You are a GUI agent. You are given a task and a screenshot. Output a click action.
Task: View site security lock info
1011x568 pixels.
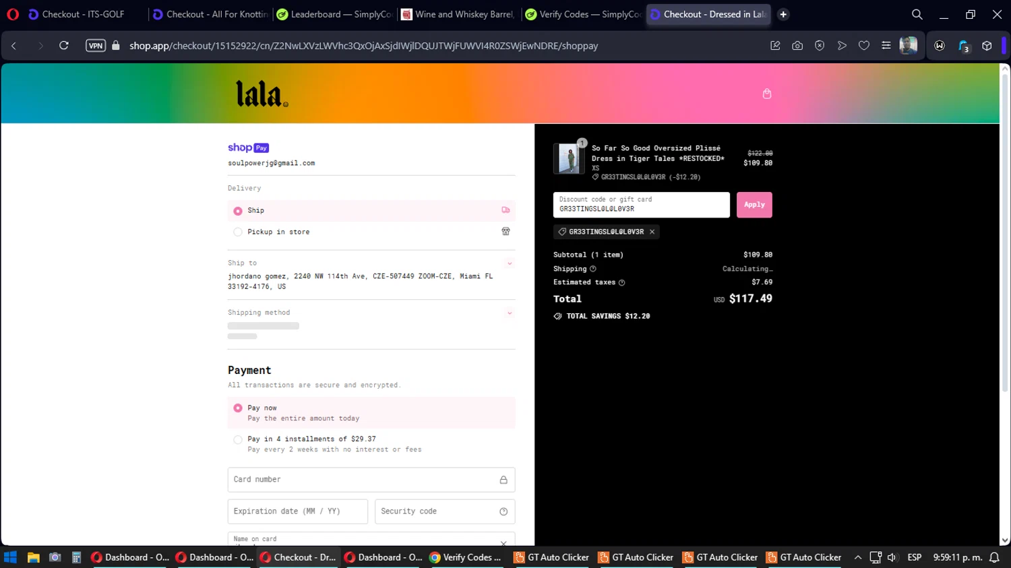pyautogui.click(x=116, y=46)
